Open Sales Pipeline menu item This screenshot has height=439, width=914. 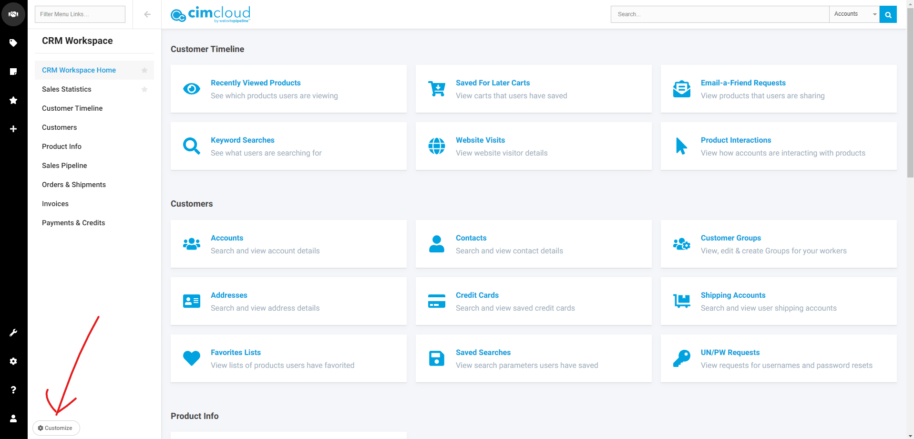[x=94, y=166]
